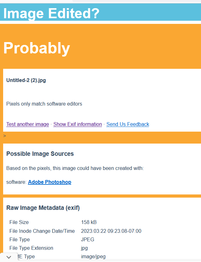
Task: Click the Pixels only match software editors text
Action: 44,104
